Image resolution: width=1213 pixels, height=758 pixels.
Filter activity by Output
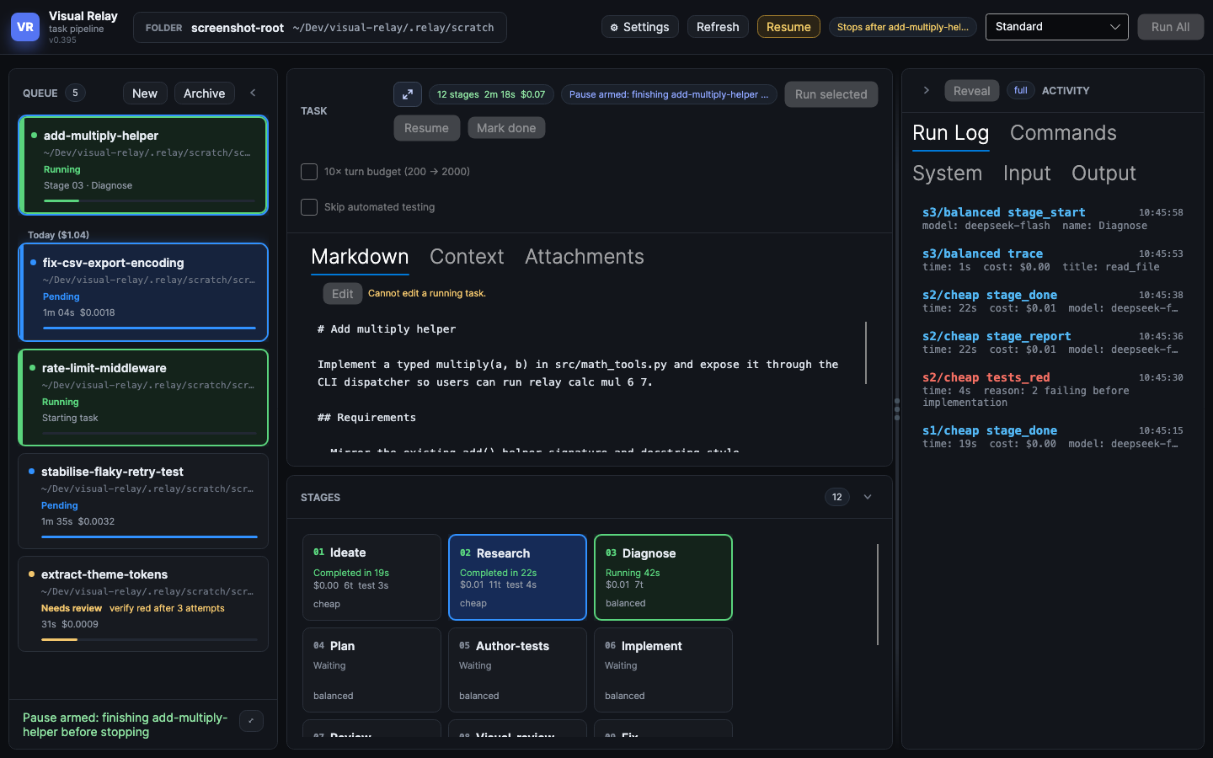click(x=1103, y=173)
